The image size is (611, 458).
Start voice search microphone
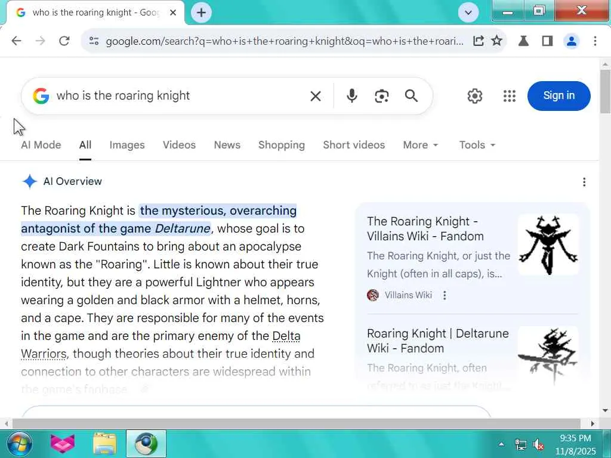click(x=351, y=96)
